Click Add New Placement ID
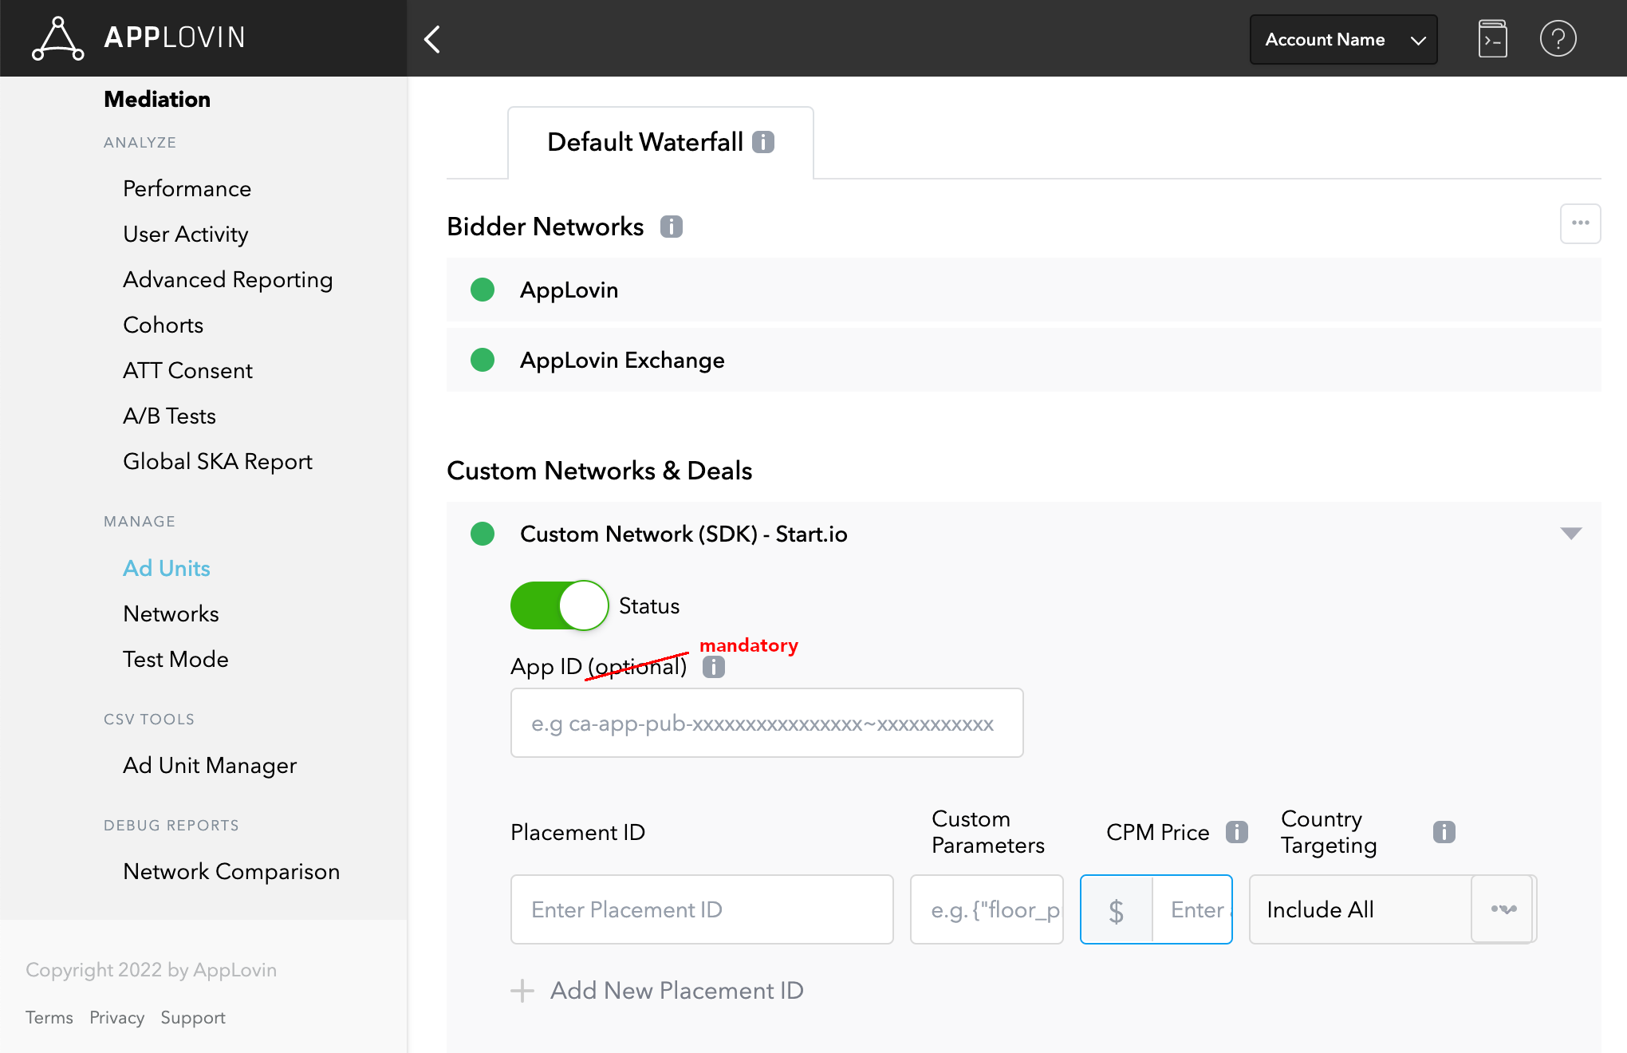The width and height of the screenshot is (1627, 1053). (677, 991)
